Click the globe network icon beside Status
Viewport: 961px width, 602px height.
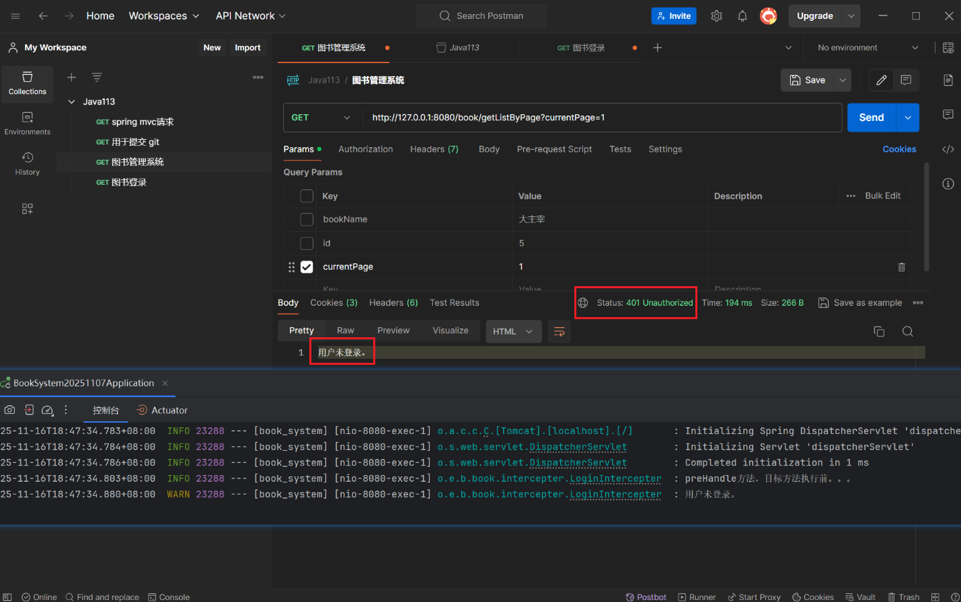tap(583, 303)
